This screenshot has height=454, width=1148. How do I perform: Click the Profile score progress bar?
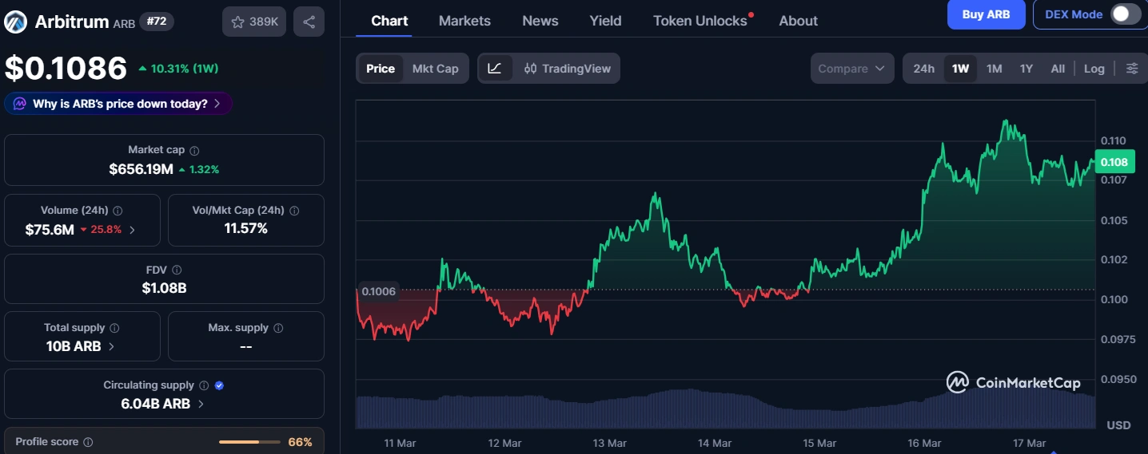[x=249, y=442]
